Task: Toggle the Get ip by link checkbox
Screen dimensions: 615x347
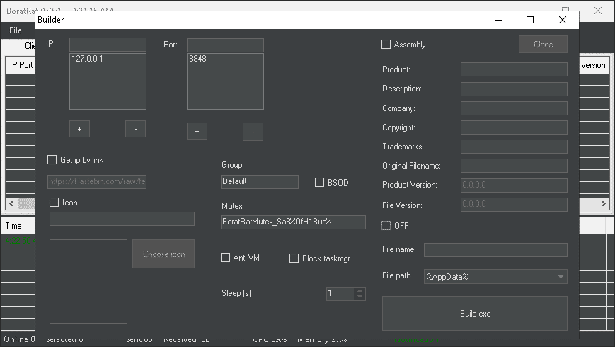Action: (52, 160)
